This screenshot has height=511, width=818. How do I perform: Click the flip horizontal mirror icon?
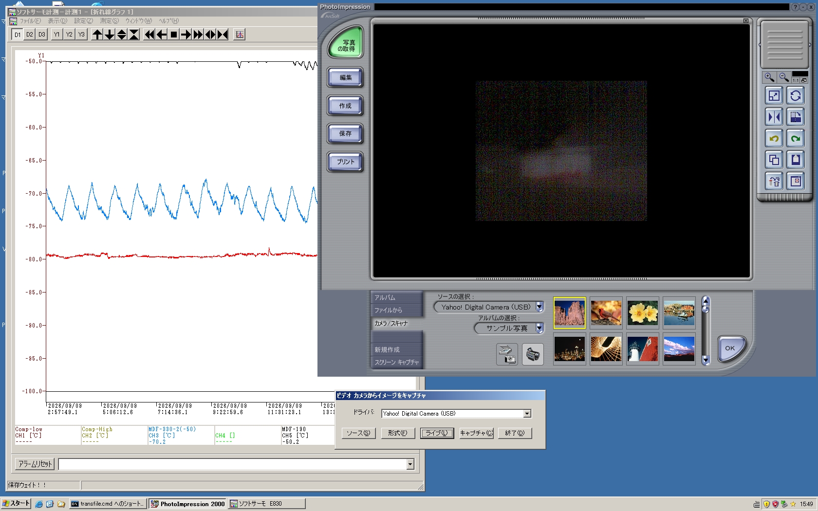click(774, 117)
